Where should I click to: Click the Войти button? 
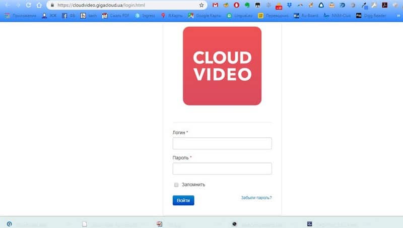tap(183, 200)
